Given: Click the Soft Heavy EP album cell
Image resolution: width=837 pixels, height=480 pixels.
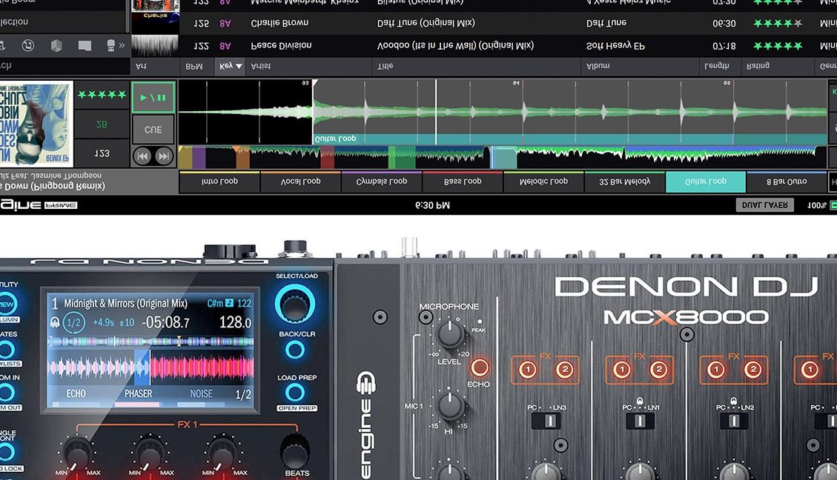Looking at the screenshot, I should point(615,46).
